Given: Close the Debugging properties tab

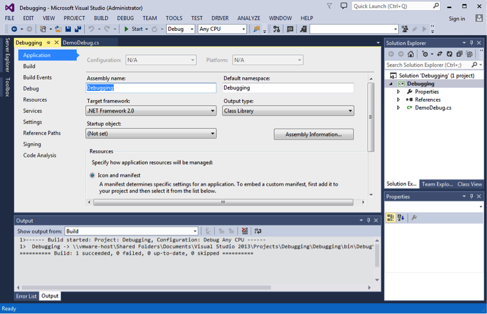Looking at the screenshot, I should [x=56, y=42].
